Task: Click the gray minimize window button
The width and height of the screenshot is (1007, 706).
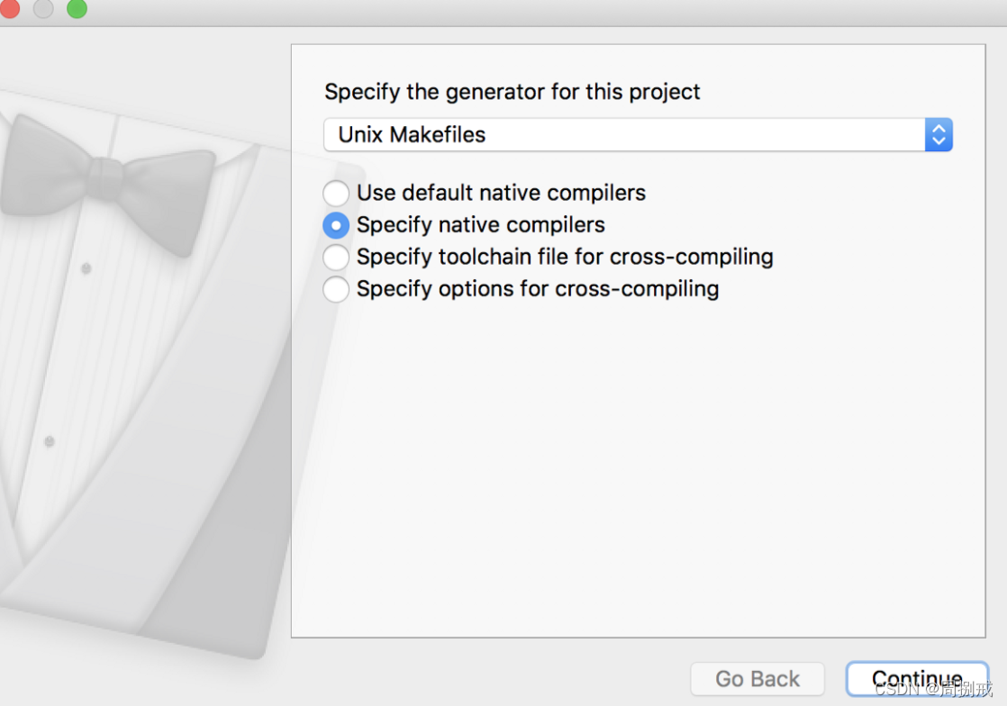Action: [x=43, y=8]
